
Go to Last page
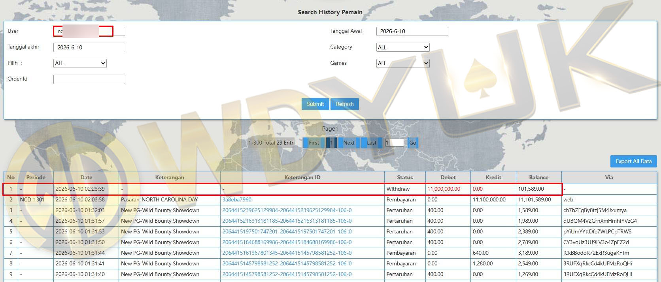[x=372, y=143]
